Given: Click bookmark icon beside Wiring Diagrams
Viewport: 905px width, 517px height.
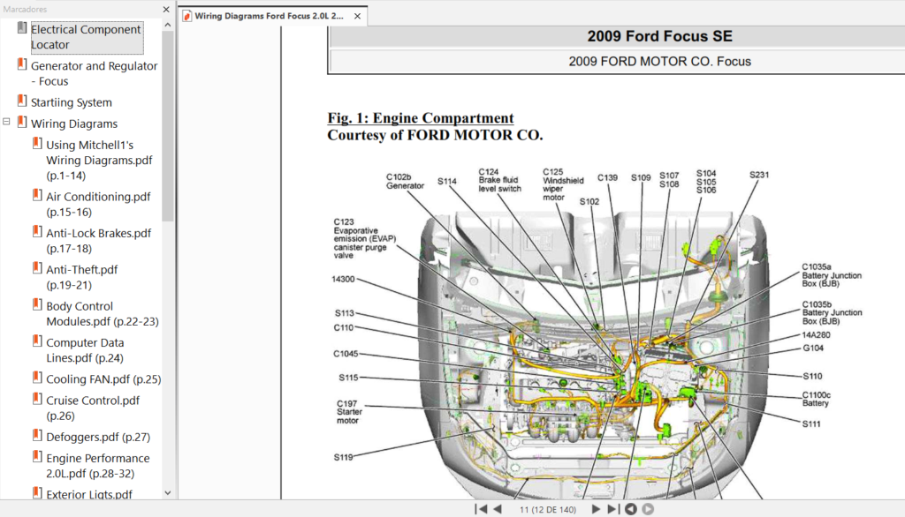Looking at the screenshot, I should click(x=22, y=122).
